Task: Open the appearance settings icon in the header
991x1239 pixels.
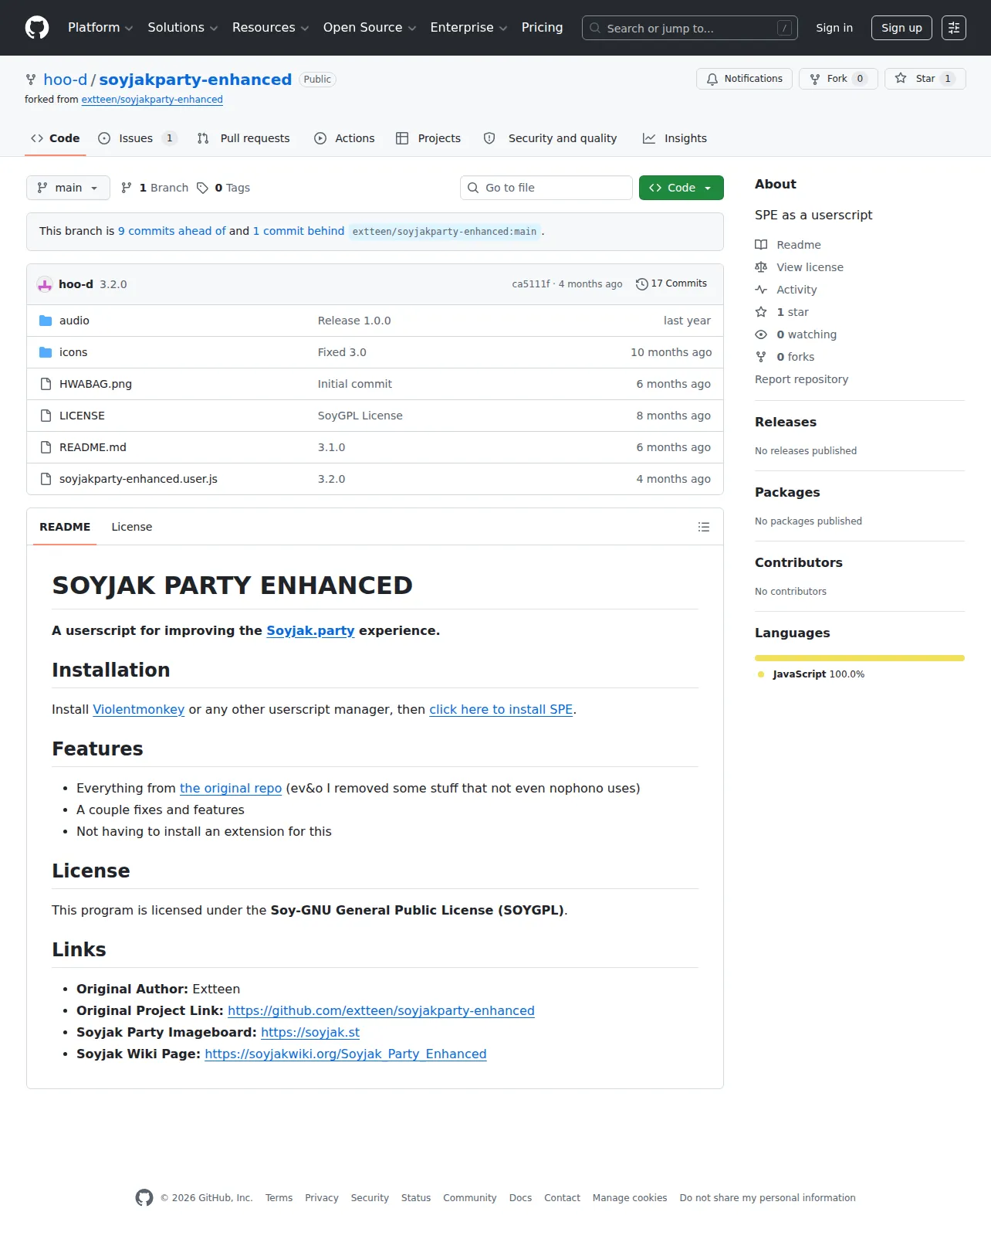Action: click(x=954, y=28)
